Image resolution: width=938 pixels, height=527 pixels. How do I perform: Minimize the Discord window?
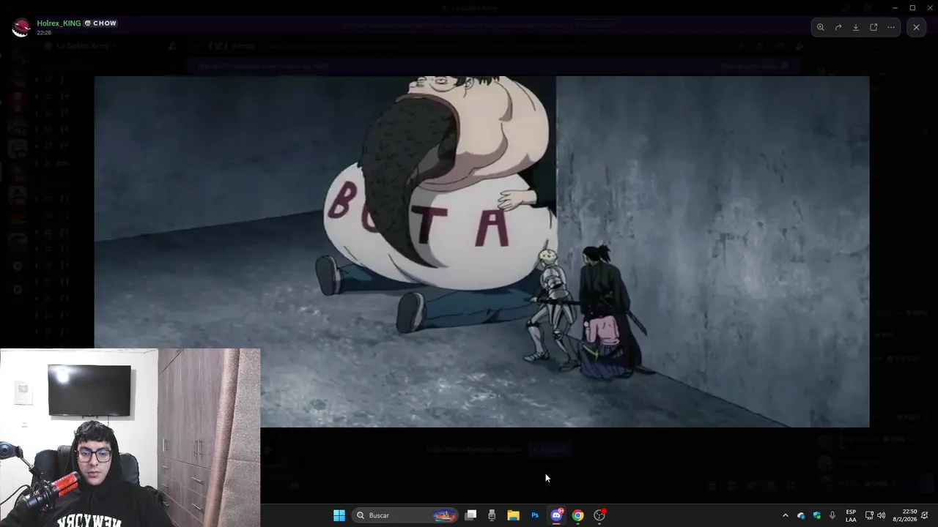tap(895, 8)
